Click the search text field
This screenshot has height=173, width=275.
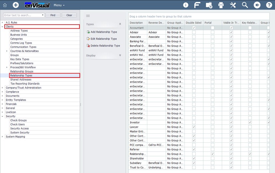22,15
